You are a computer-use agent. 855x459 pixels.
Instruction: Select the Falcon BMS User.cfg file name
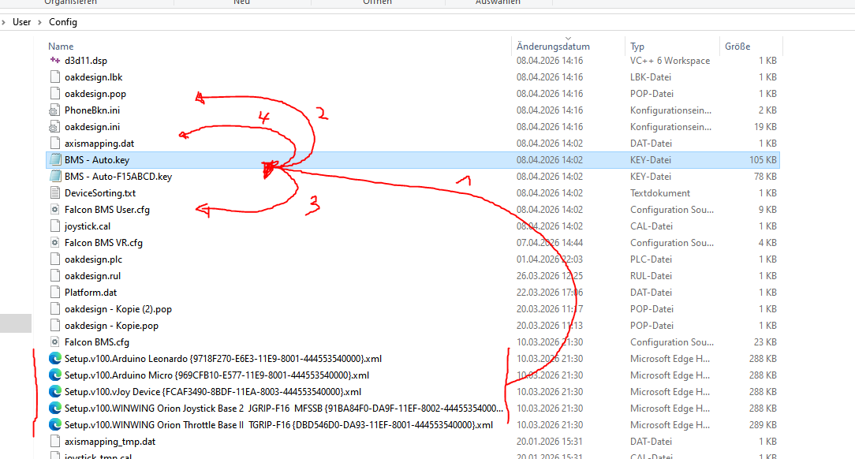click(x=107, y=209)
